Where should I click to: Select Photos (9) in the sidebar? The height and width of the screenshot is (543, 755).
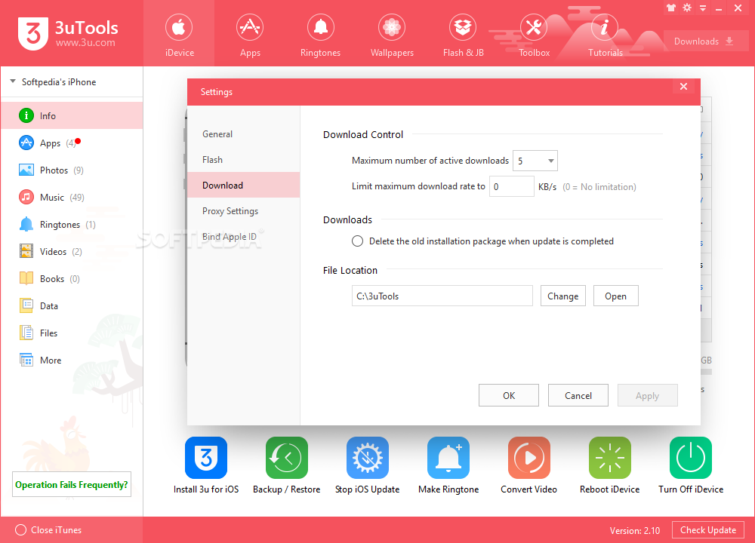click(72, 170)
